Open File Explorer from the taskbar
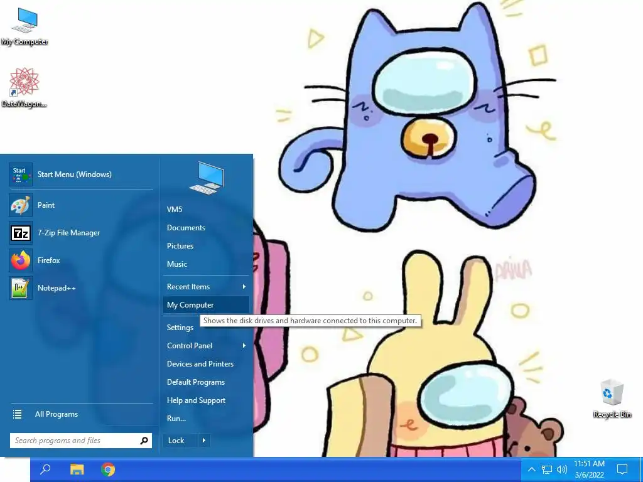The height and width of the screenshot is (482, 643). (x=77, y=469)
